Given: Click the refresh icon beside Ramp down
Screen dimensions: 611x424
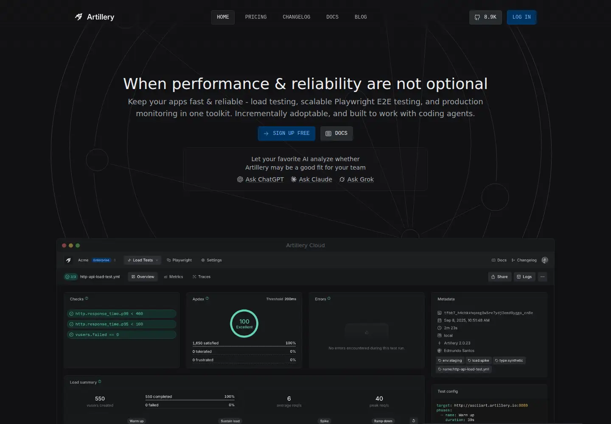Looking at the screenshot, I should pyautogui.click(x=414, y=421).
